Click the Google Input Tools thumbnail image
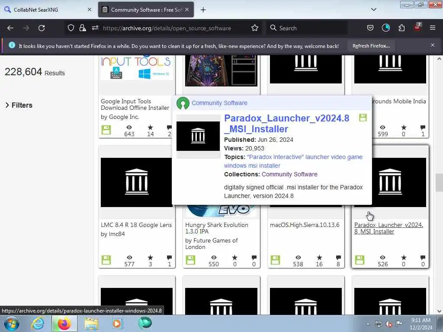The width and height of the screenshot is (443, 332). click(136, 68)
